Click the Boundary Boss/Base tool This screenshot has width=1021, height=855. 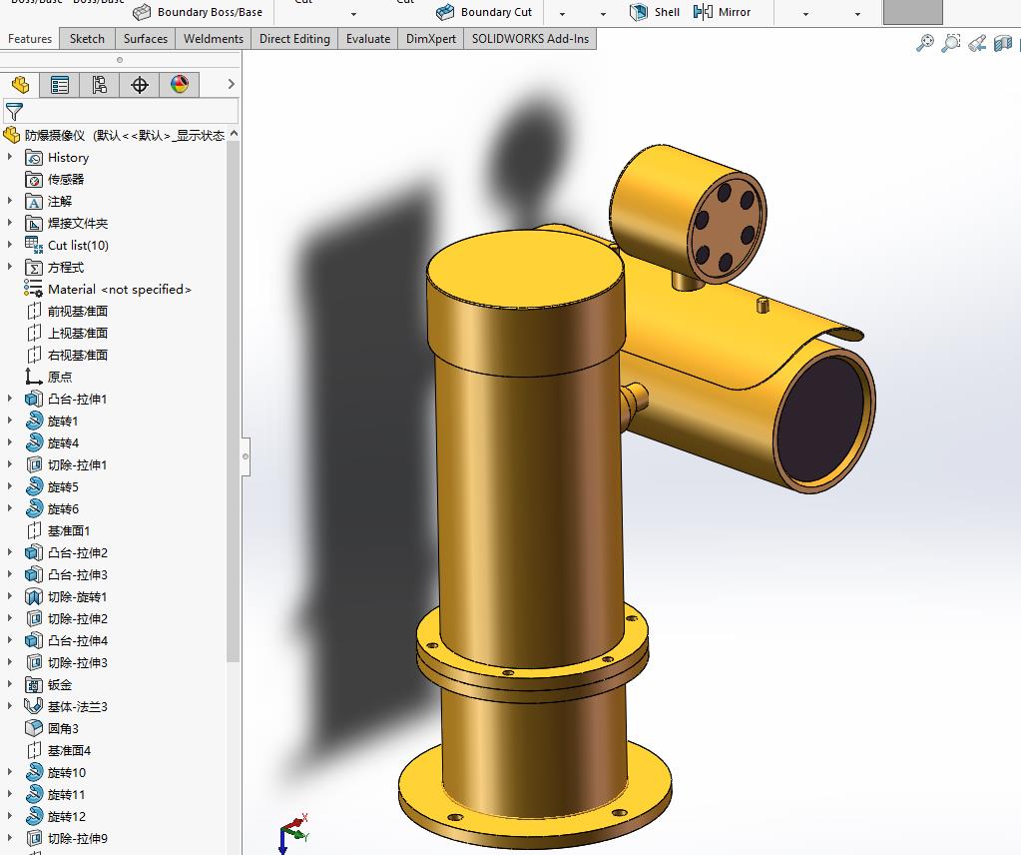(198, 12)
